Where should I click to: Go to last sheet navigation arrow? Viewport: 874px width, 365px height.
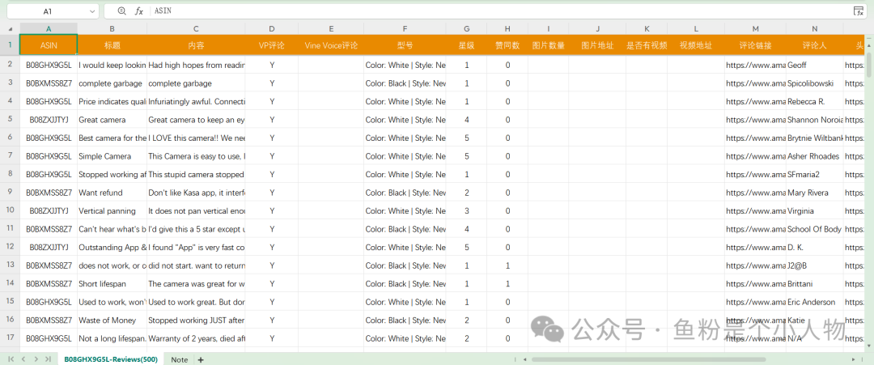(48, 359)
